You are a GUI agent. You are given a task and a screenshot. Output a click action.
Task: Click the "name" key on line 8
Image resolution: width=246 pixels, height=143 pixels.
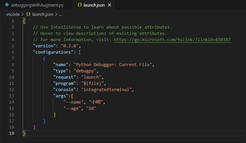(x=61, y=65)
